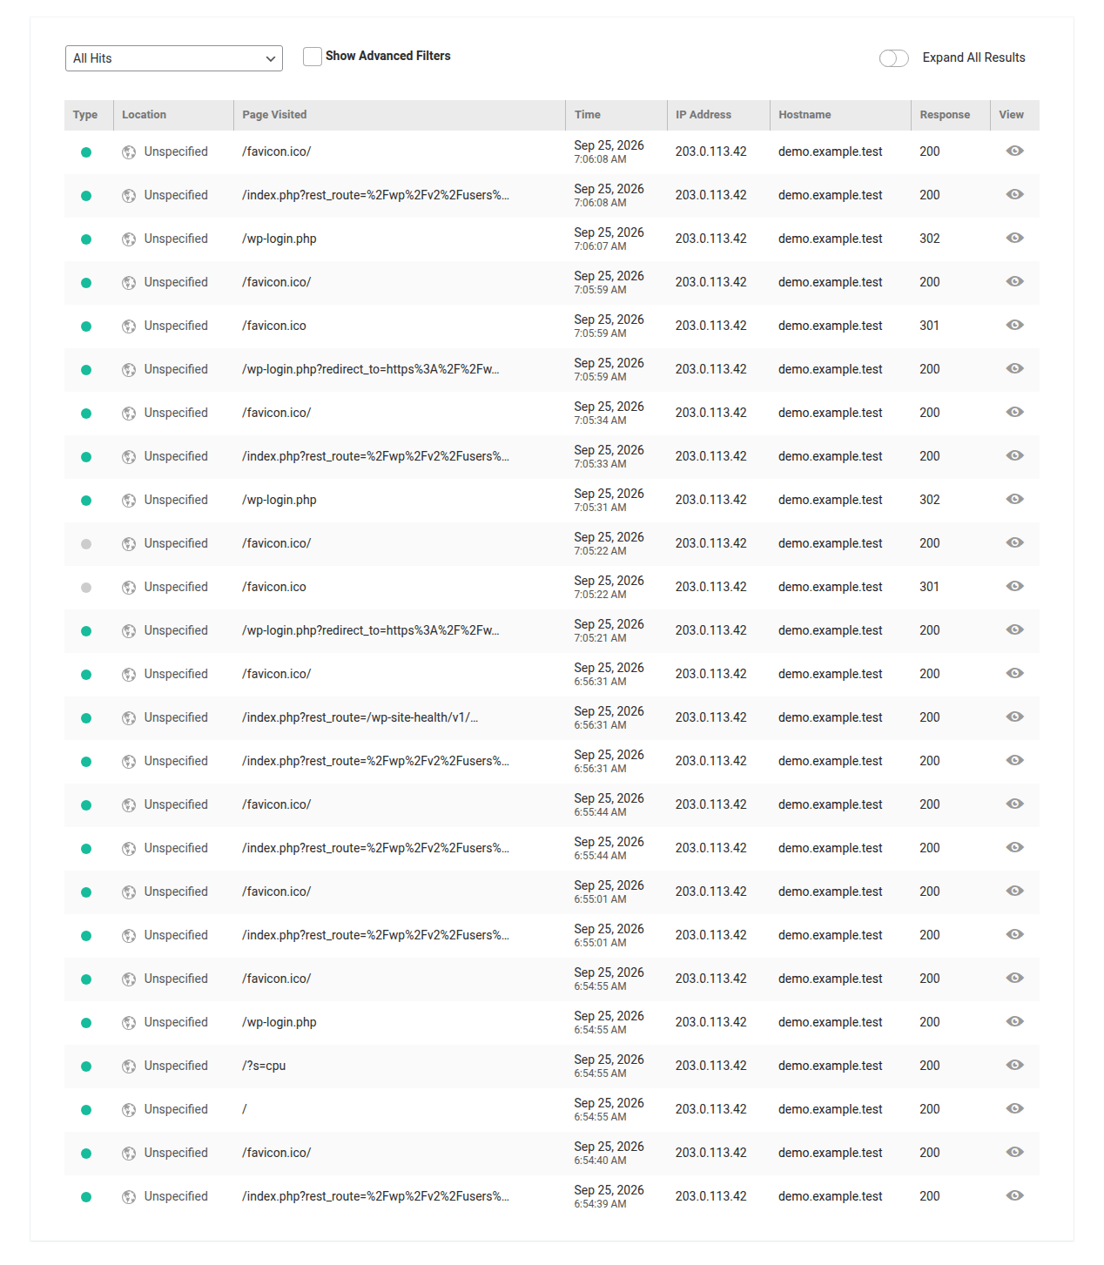View details of rest_route hit at 7:06:08 AM
The image size is (1104, 1265).
click(x=1014, y=194)
